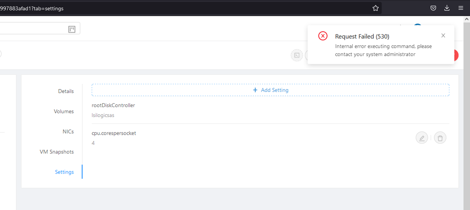Open the browser hamburger menu
This screenshot has width=470, height=210.
click(x=461, y=8)
